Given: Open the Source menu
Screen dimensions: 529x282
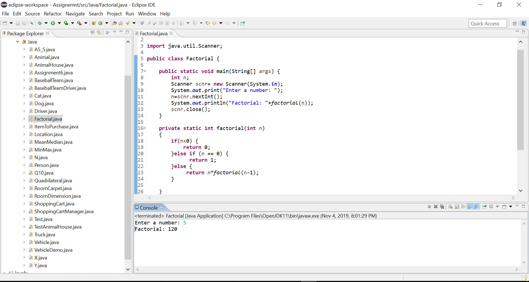Looking at the screenshot, I should click(33, 14).
